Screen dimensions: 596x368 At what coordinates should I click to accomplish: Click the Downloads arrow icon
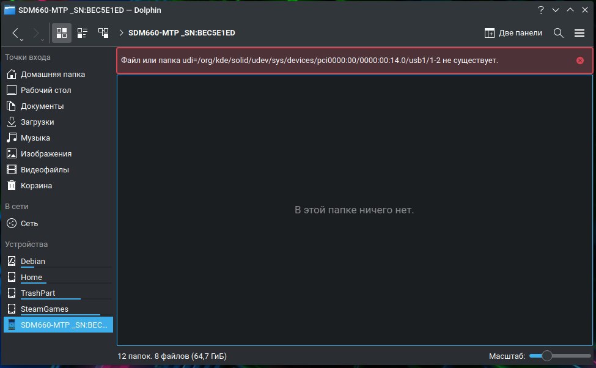pos(12,122)
